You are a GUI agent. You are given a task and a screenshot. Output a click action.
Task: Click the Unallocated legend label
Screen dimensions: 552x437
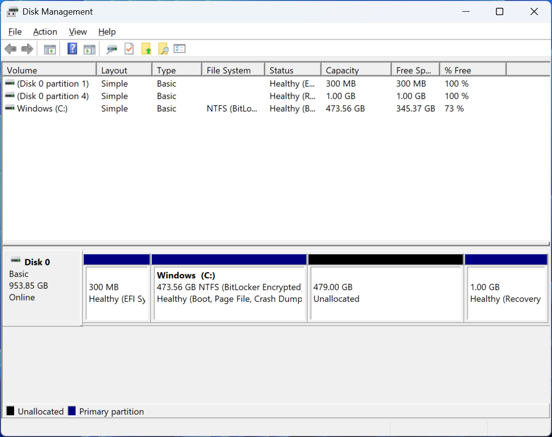[41, 411]
